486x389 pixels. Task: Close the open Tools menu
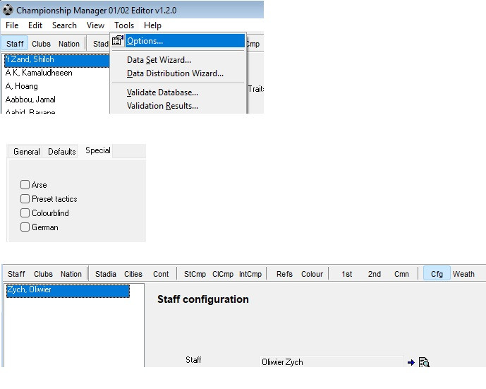pyautogui.click(x=124, y=25)
